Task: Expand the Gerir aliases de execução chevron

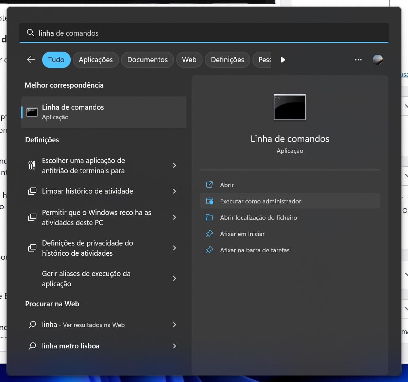Action: coord(174,278)
